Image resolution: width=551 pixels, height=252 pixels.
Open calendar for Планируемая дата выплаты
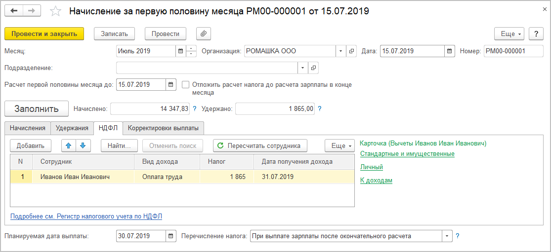[x=171, y=236]
